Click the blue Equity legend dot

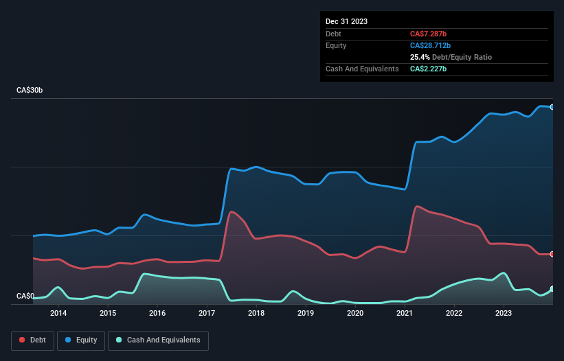pyautogui.click(x=68, y=340)
